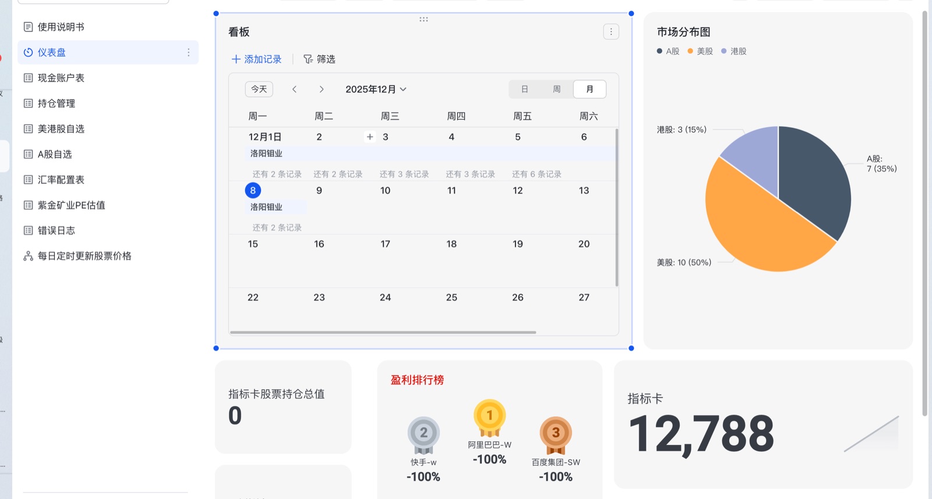Show 还有 3 条记录 on December 3

[x=404, y=174]
